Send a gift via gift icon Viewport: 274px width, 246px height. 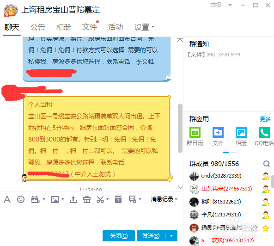[x=87, y=199]
